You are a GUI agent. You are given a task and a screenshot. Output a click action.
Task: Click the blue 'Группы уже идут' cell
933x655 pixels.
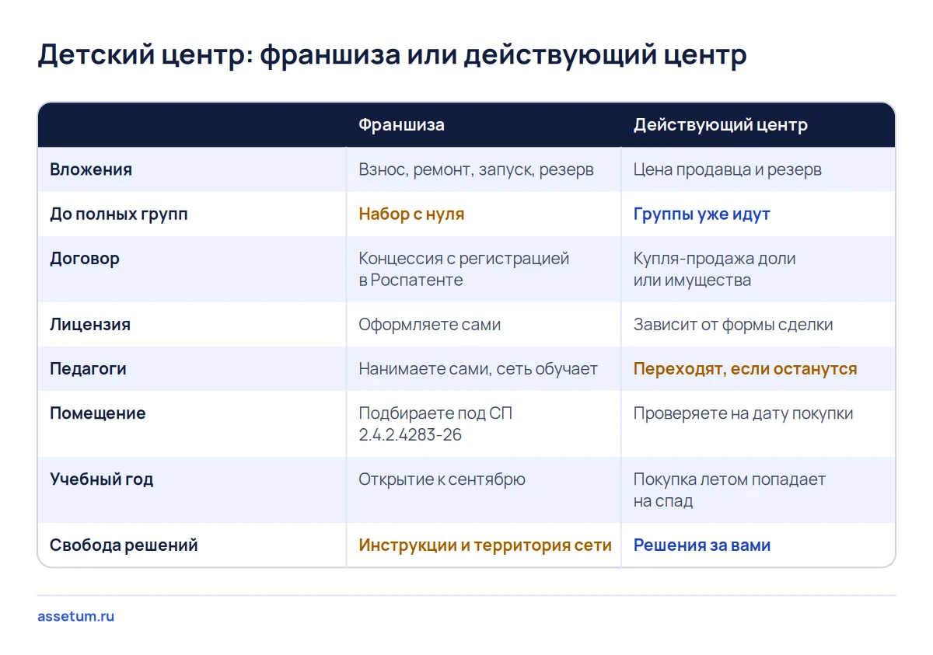(x=701, y=214)
